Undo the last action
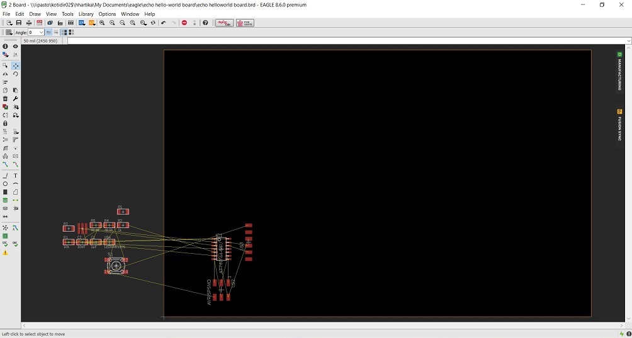632x338 pixels. [163, 23]
